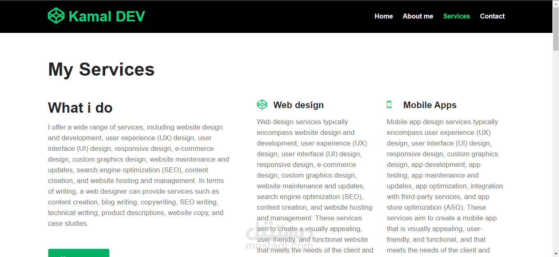Click the paragraph starting 'I offer a wide range'
Screen dimensions: 559x257
[x=139, y=175]
